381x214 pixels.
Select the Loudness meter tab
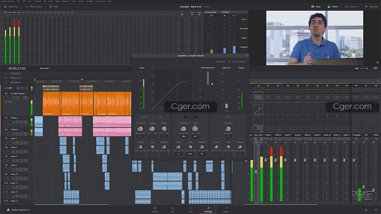pyautogui.click(x=225, y=12)
